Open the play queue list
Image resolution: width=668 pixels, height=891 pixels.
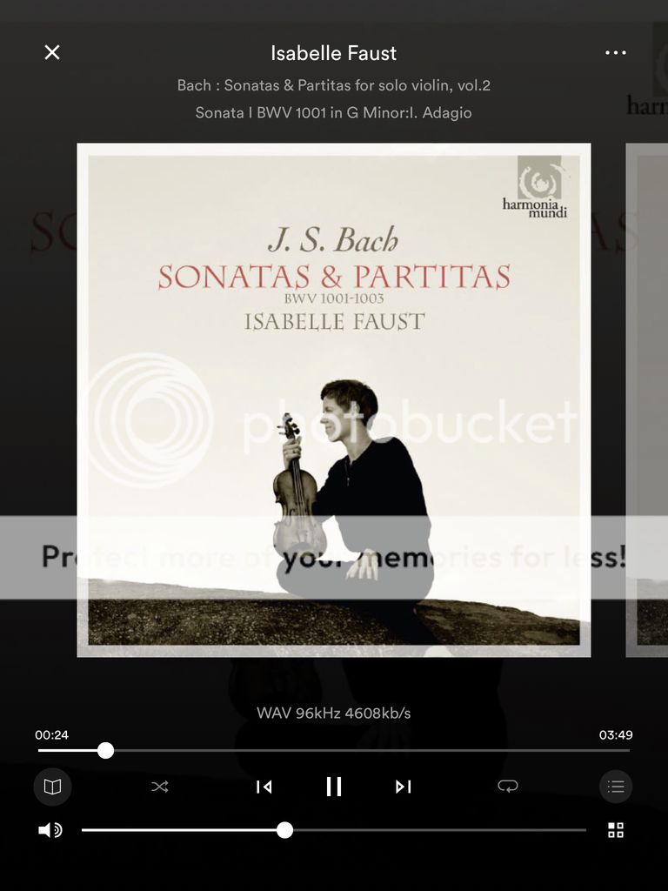tap(616, 787)
